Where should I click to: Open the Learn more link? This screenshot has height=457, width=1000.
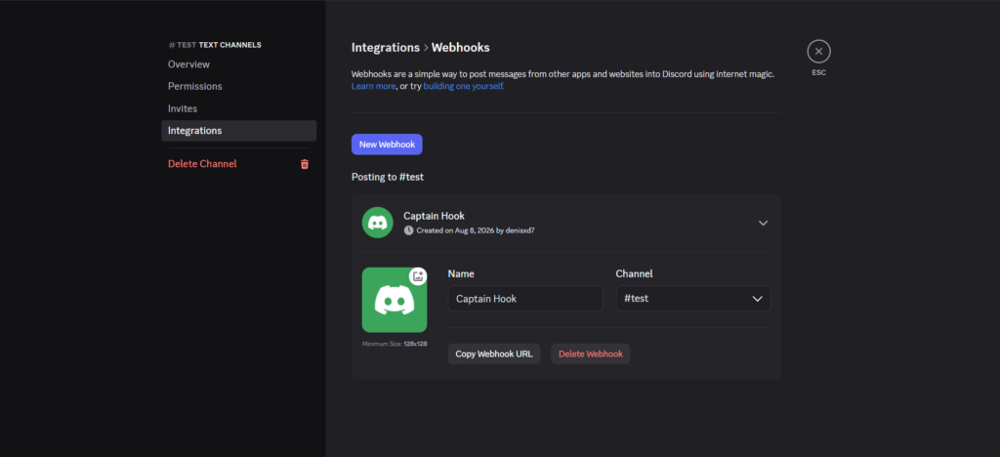click(373, 86)
